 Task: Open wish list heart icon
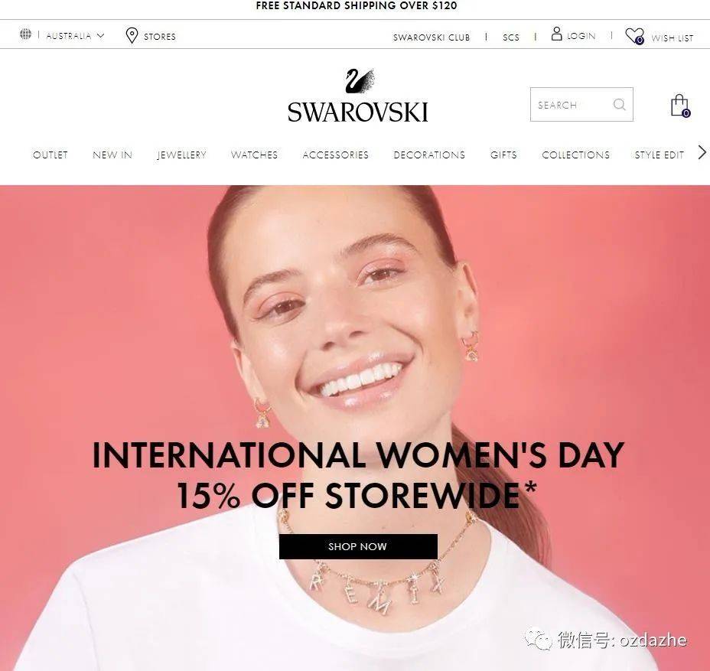tap(634, 36)
